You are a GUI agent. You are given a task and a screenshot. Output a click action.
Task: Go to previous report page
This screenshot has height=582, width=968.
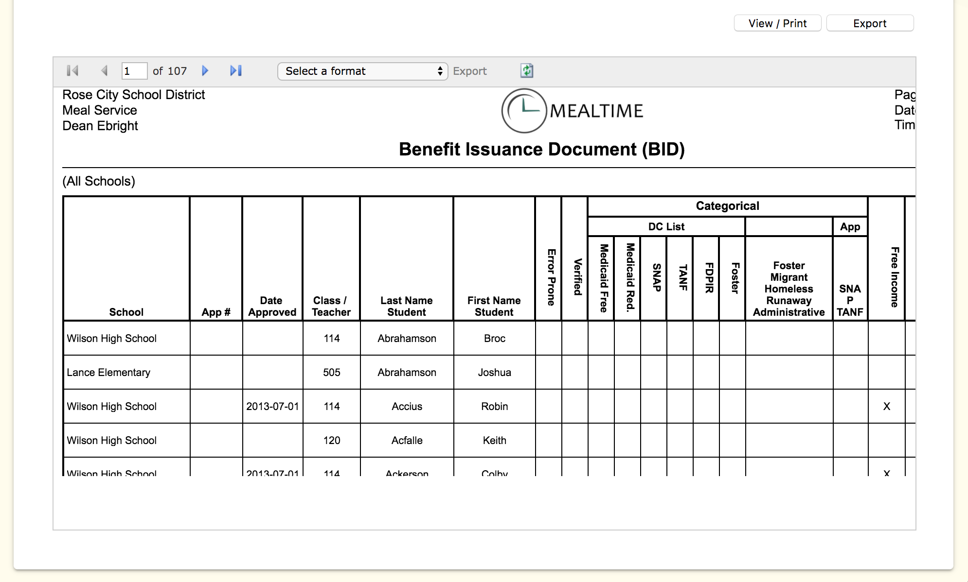coord(104,71)
